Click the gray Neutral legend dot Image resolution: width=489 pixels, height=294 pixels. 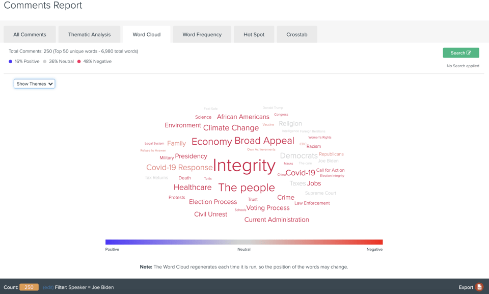[45, 62]
